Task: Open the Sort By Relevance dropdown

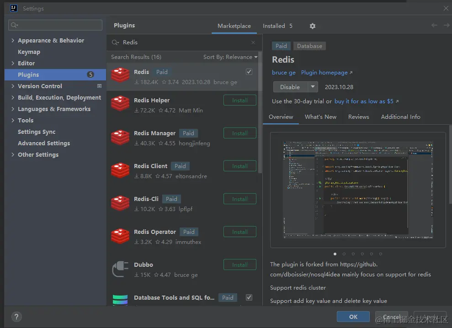Action: click(230, 57)
